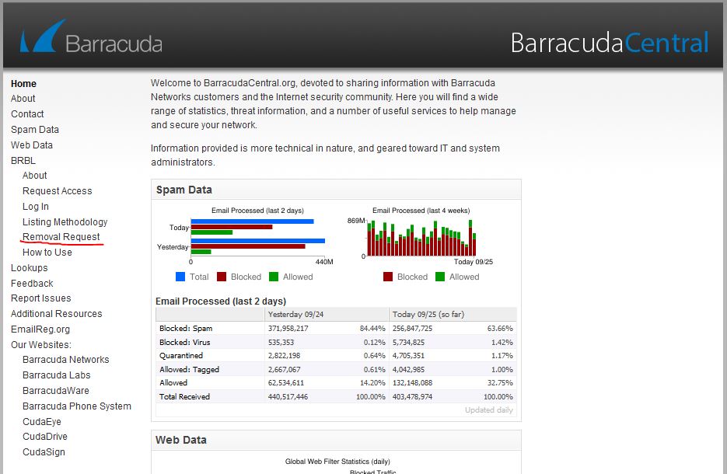
Task: Open Web Data in the sidebar menu
Action: [x=32, y=145]
